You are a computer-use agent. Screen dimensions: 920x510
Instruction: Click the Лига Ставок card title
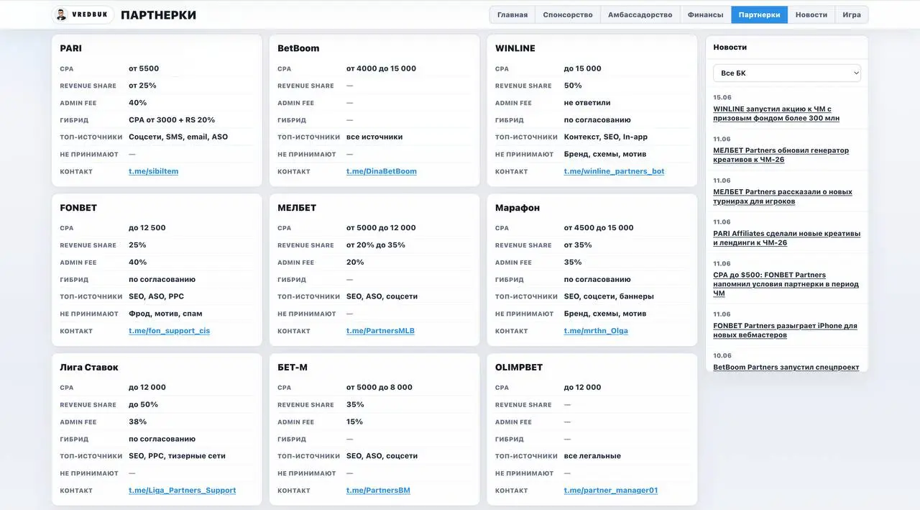pos(89,368)
